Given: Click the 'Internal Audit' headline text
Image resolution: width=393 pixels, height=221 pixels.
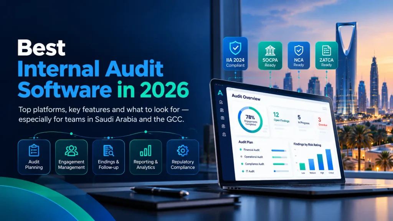Looking at the screenshot, I should click(91, 69).
